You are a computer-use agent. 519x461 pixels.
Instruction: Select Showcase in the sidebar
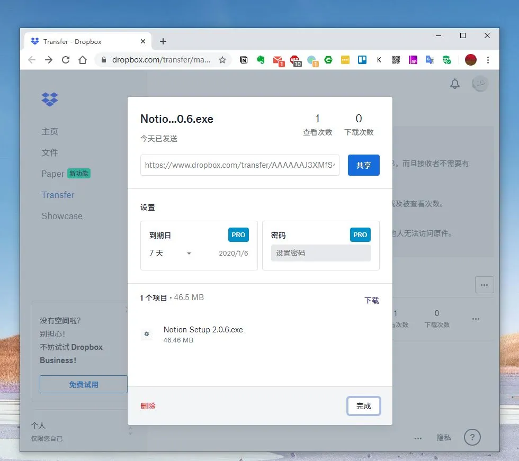[x=62, y=216]
